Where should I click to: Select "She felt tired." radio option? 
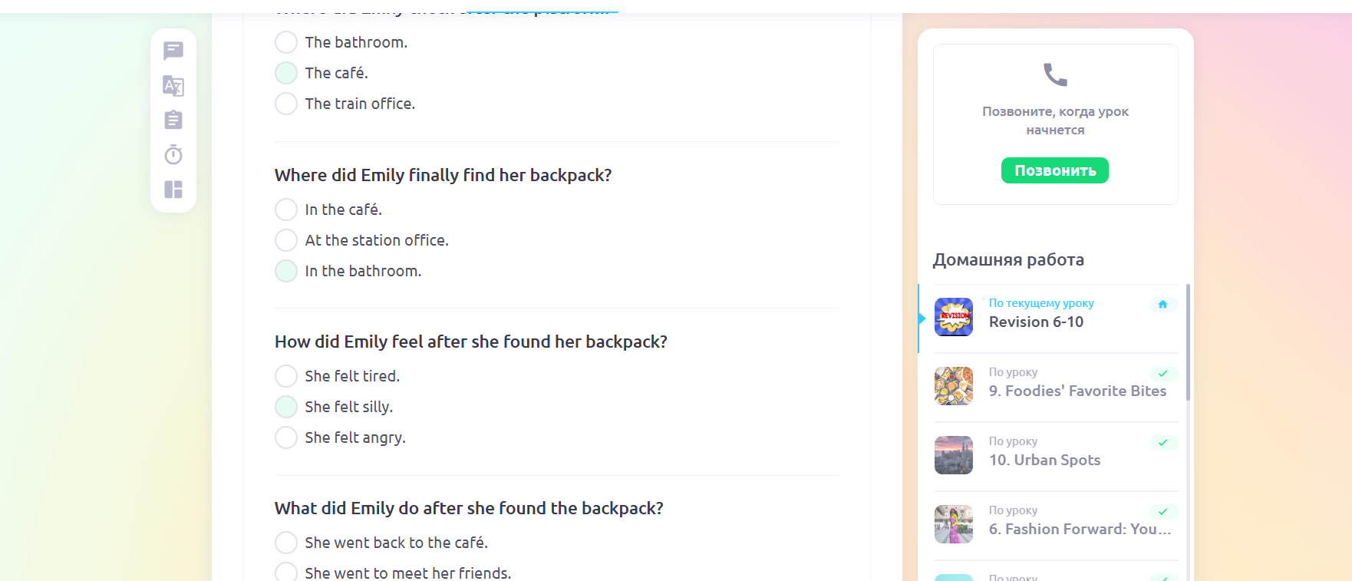286,376
